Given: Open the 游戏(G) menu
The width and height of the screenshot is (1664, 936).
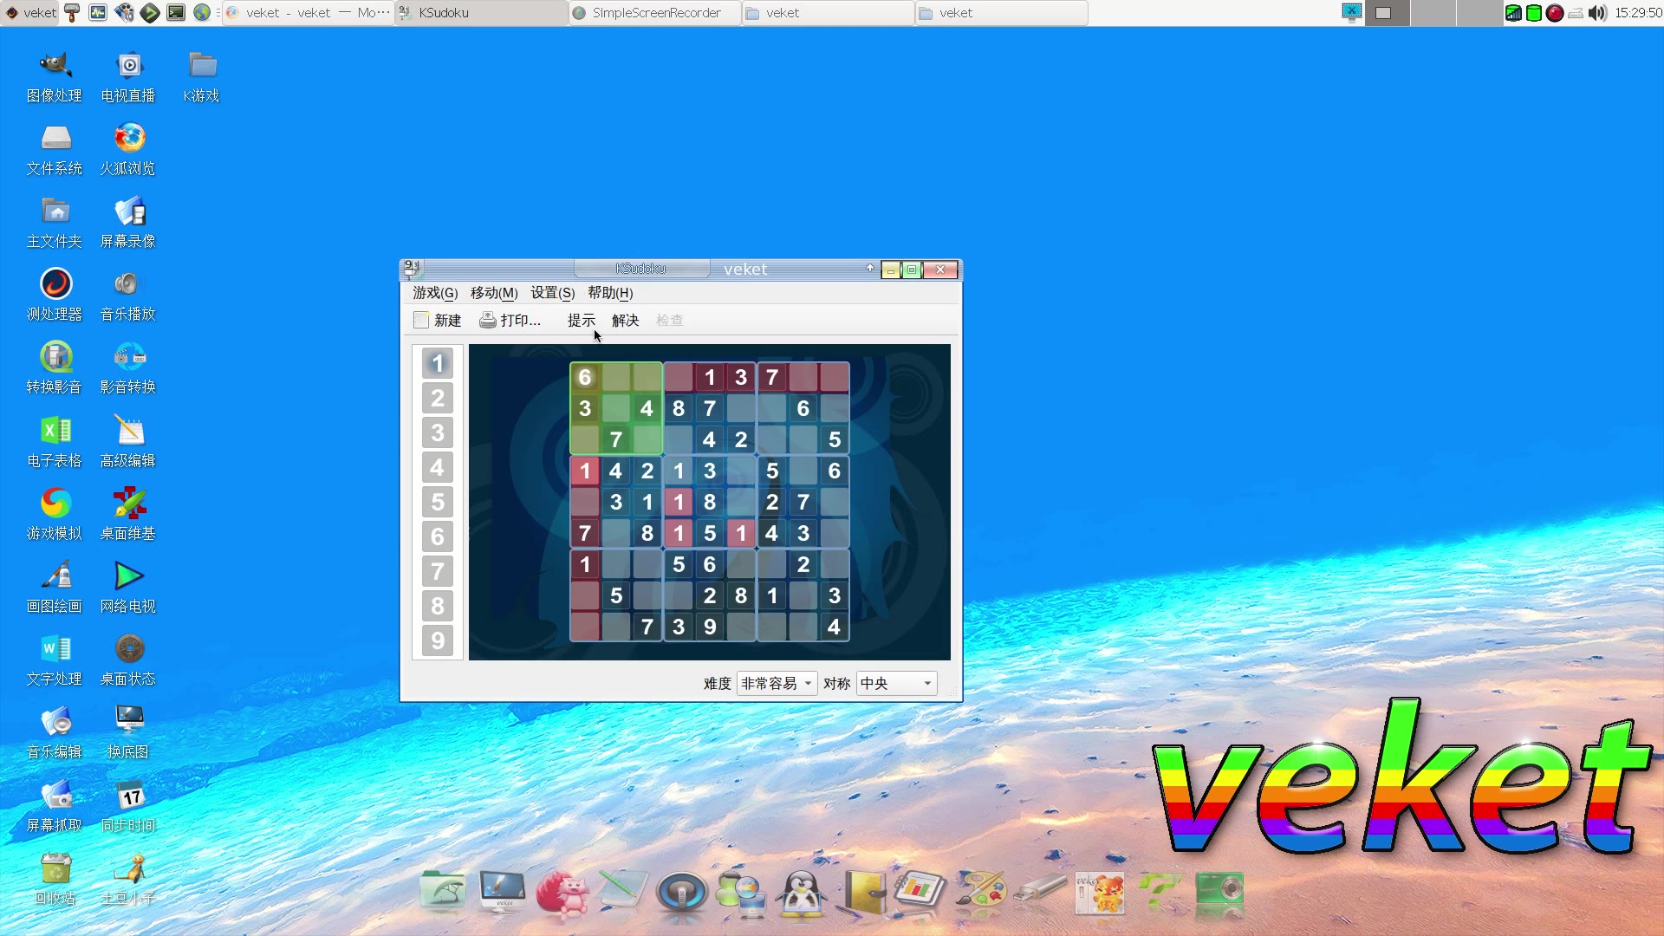Looking at the screenshot, I should pos(434,293).
